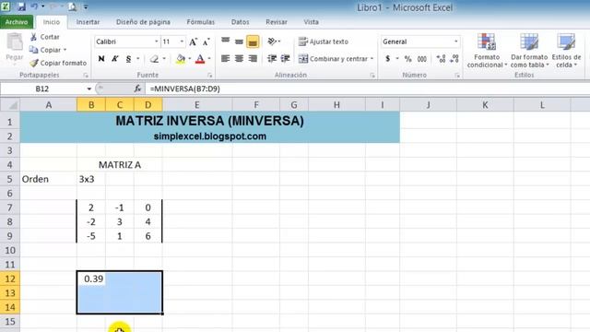Switch to the Datos tab
The height and width of the screenshot is (332, 590).
point(240,22)
